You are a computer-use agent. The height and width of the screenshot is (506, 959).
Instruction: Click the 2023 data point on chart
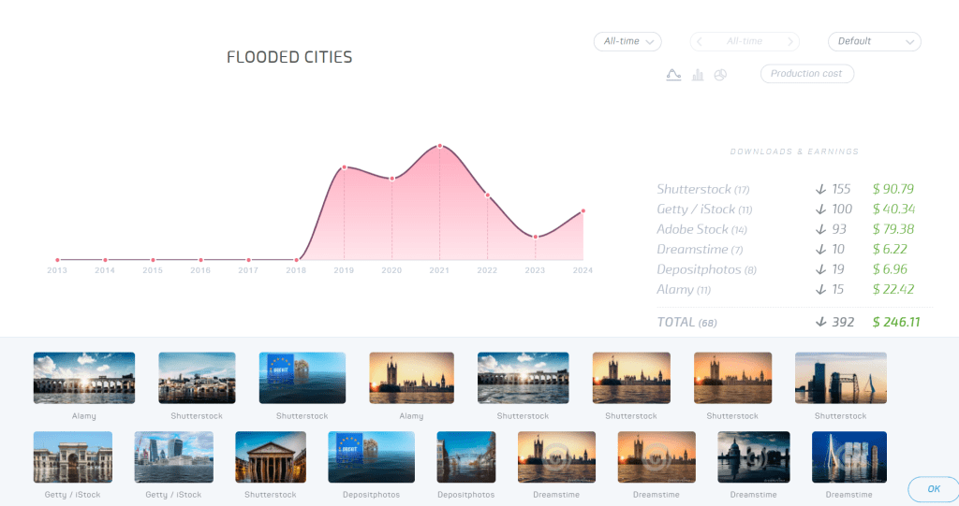tap(536, 237)
